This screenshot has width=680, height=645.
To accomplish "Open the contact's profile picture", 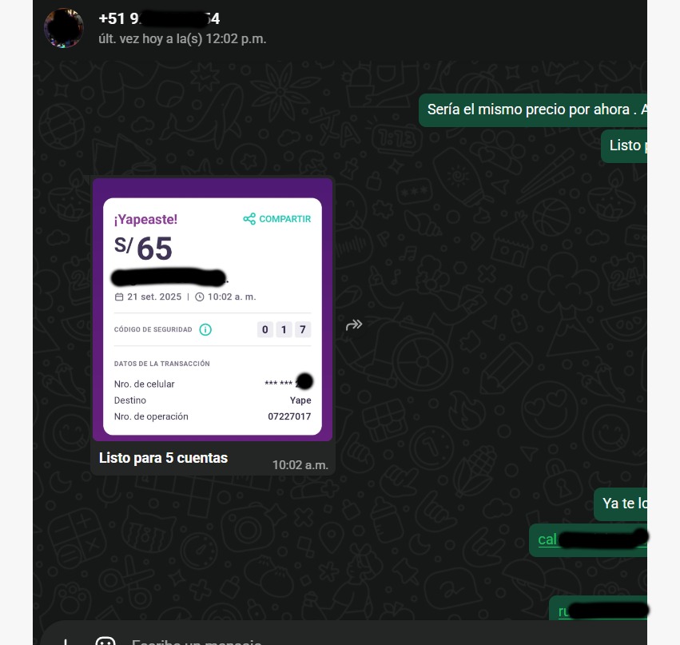I will click(63, 28).
